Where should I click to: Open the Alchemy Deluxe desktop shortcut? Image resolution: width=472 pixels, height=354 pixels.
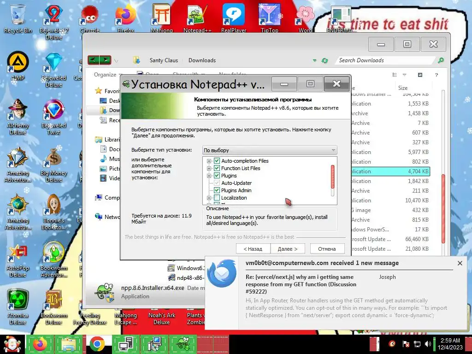pos(18,117)
